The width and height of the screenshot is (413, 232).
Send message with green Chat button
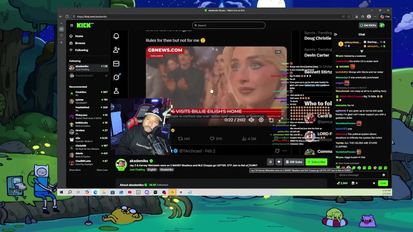383,183
